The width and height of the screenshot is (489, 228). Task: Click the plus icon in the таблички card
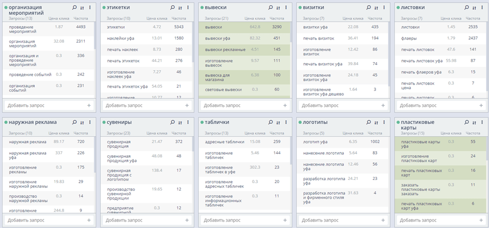pyautogui.click(x=285, y=220)
